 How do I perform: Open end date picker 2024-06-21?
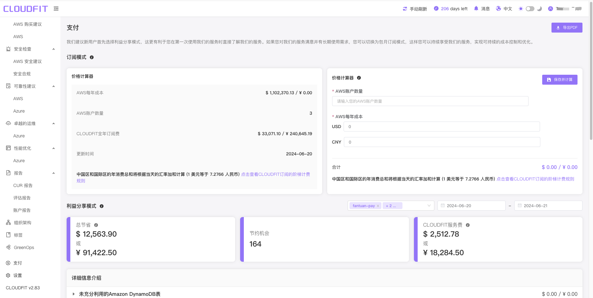tap(548, 206)
